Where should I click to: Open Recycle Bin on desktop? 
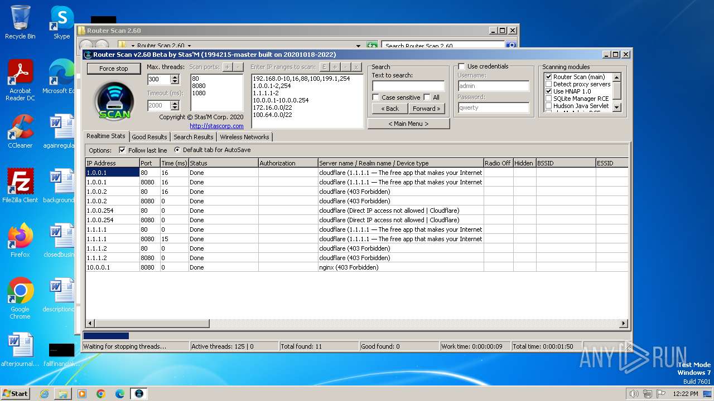coord(20,22)
